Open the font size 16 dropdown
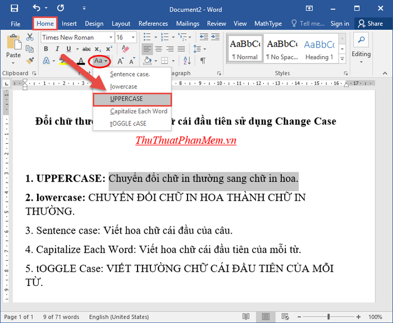This screenshot has height=323, width=393. tap(133, 37)
